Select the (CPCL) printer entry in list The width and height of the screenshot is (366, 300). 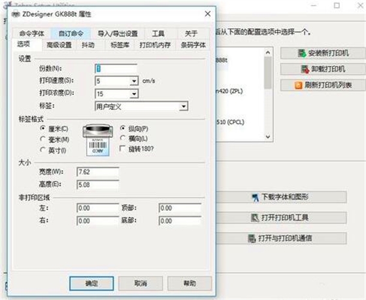[x=230, y=122]
